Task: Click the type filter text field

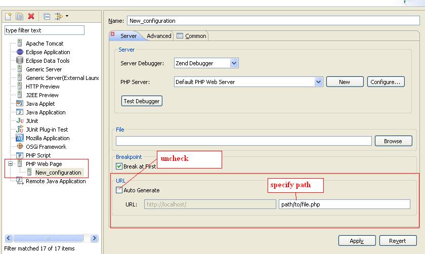Action: tap(45, 30)
